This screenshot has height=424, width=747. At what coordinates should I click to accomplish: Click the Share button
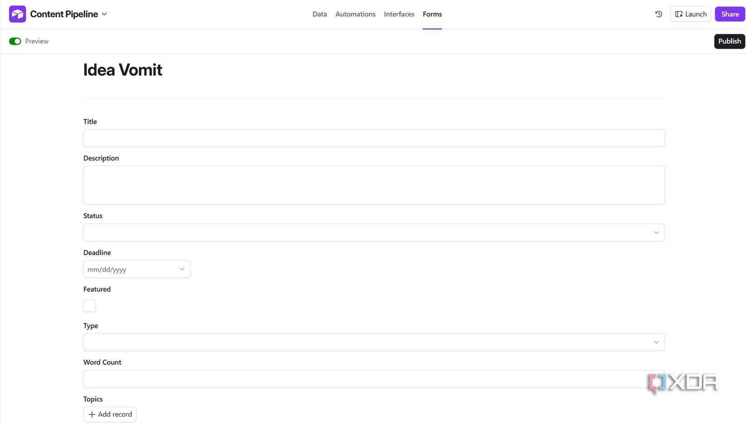pos(729,14)
